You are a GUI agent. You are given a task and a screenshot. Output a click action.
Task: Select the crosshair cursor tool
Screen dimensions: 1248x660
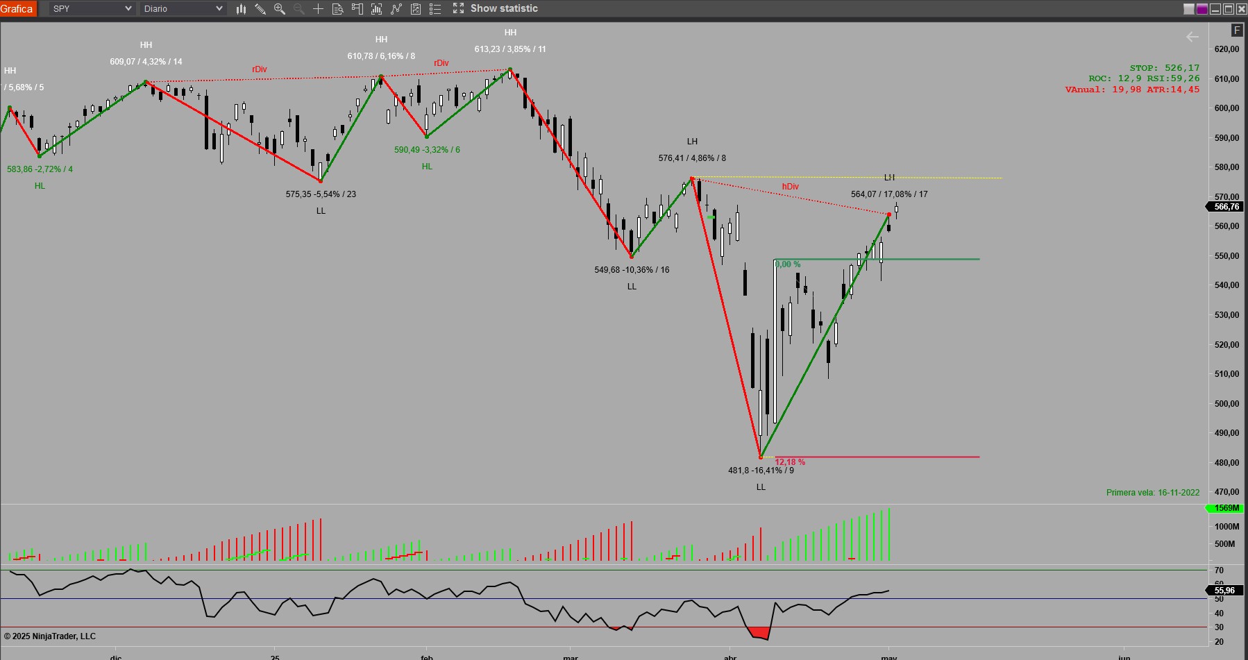318,9
